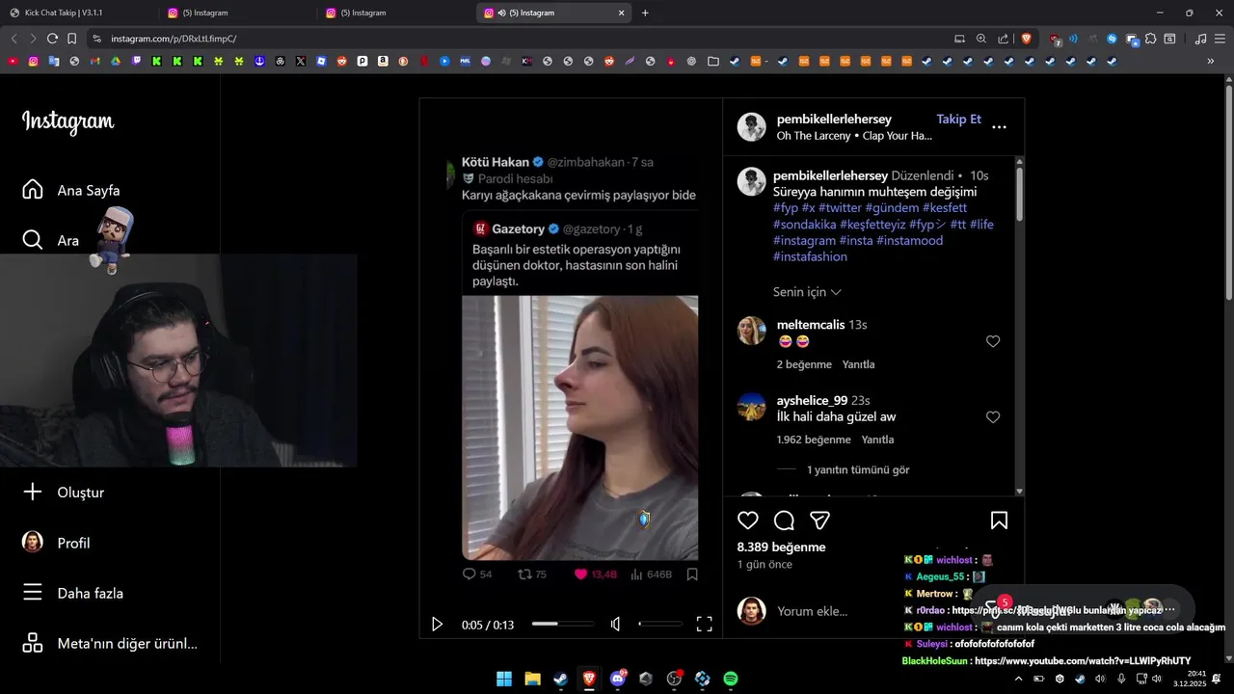Open post options three-dot menu
Viewport: 1234px width, 694px height.
999,126
